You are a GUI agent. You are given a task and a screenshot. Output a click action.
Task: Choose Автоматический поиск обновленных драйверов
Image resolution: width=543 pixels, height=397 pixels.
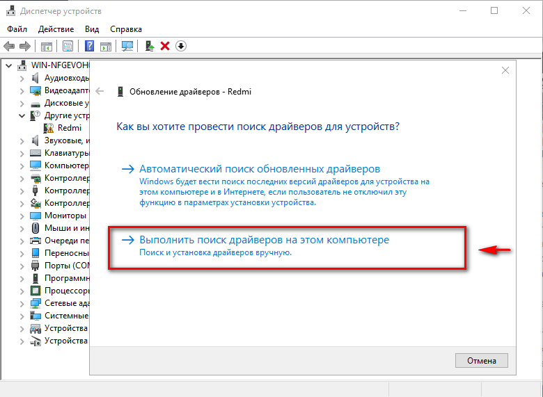tap(260, 169)
